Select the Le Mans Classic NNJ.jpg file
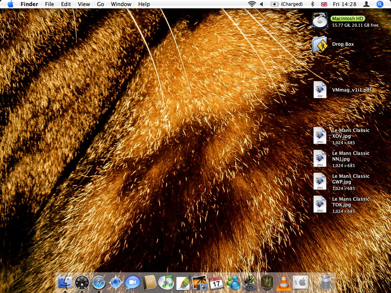Screen dimensions: 391x293 tap(320, 158)
